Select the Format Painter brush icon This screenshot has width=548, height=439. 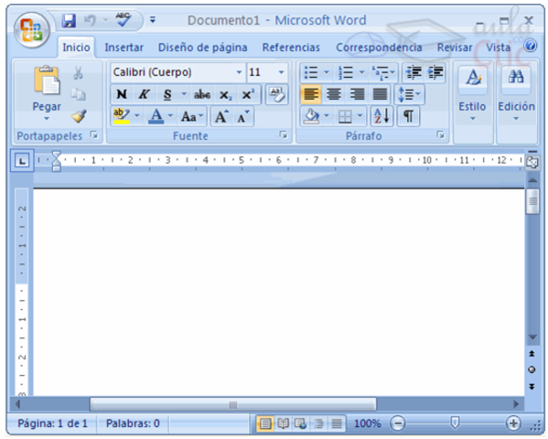[79, 116]
